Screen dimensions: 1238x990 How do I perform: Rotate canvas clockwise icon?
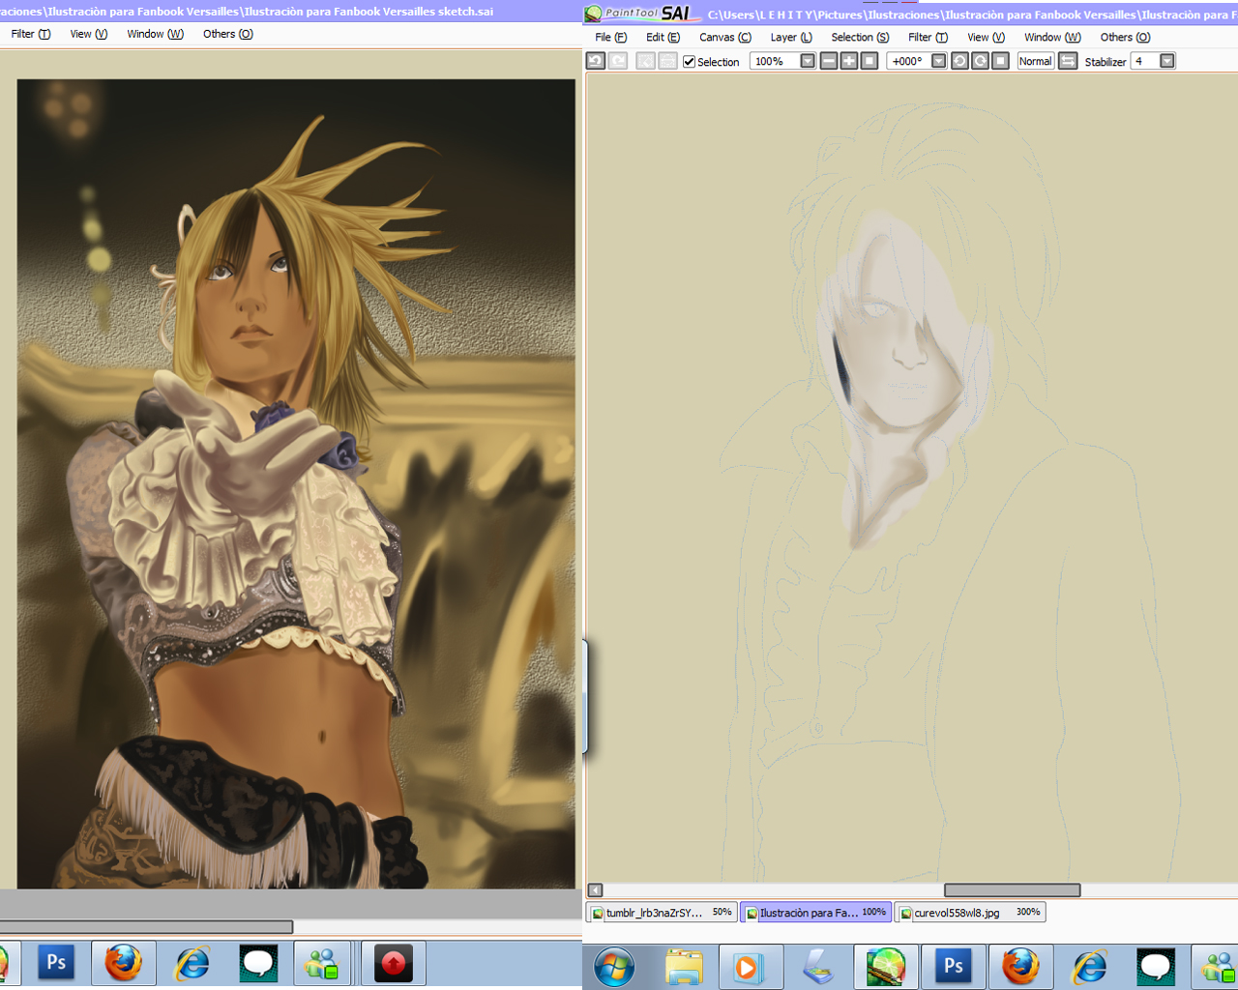(980, 61)
